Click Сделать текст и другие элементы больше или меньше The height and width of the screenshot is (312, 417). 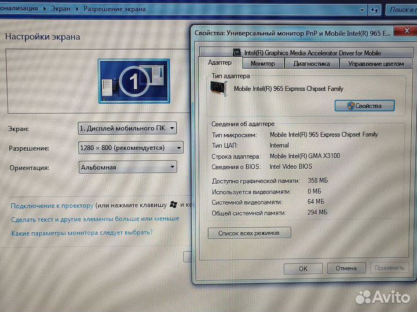[x=95, y=219]
